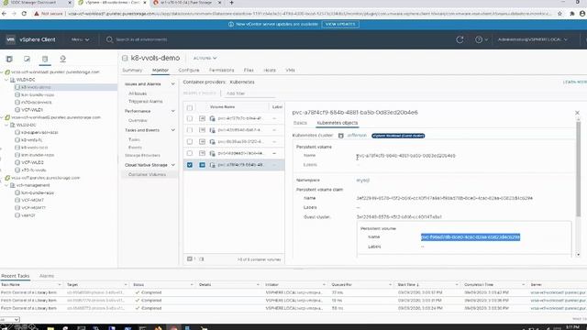587x330 pixels.
Task: Open VMs and Templates inventory view icon
Action: click(27, 59)
